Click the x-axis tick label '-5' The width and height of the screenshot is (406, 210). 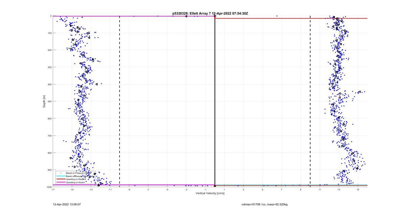pyautogui.click(x=167, y=190)
